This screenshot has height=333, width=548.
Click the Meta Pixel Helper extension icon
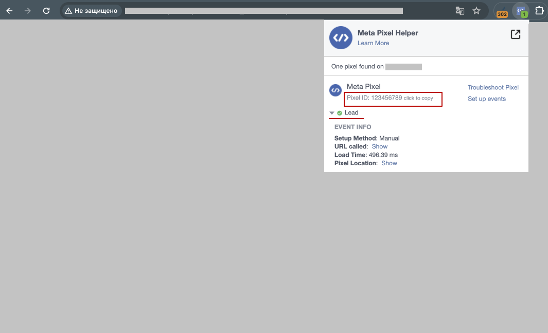click(521, 11)
